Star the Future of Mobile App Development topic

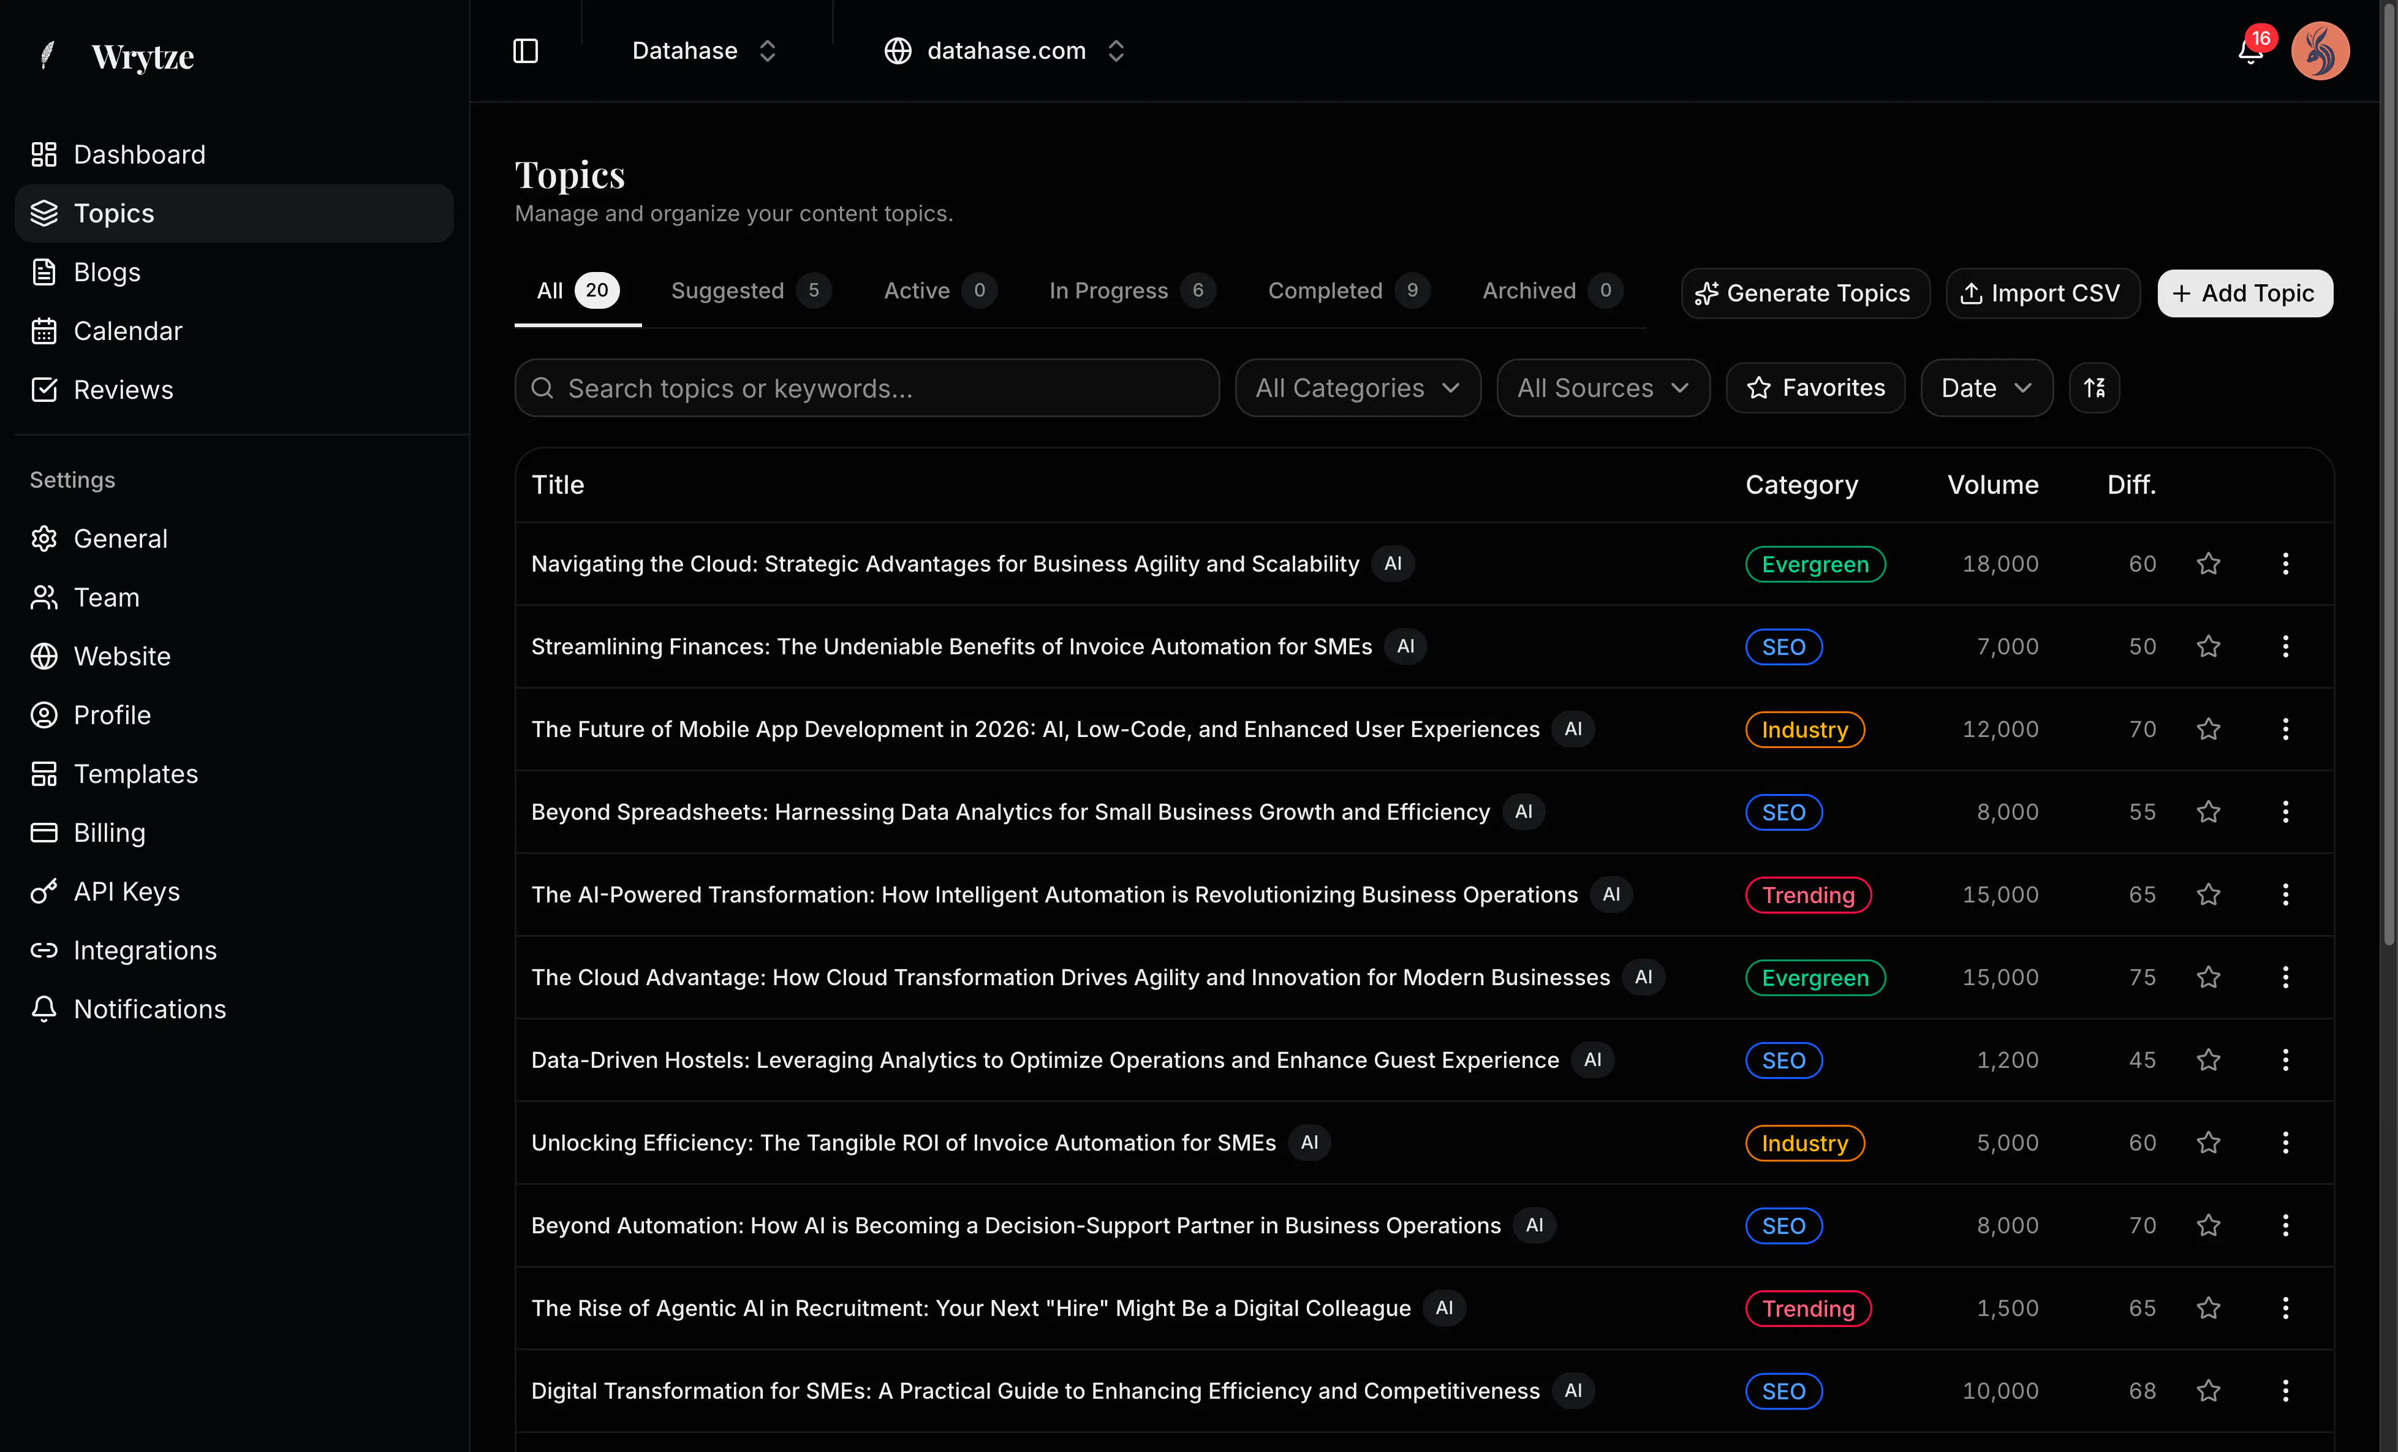point(2208,730)
